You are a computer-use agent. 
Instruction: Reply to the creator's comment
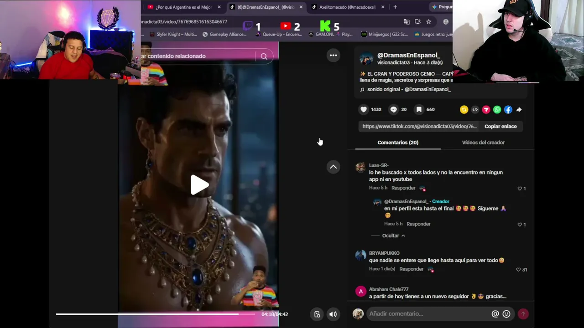(x=418, y=224)
